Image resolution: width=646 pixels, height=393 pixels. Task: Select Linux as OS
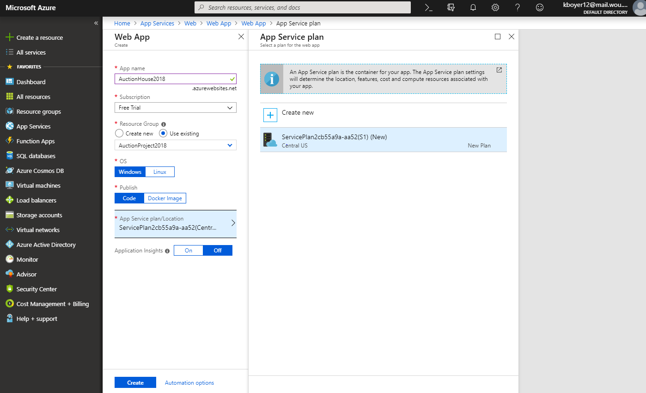(160, 172)
